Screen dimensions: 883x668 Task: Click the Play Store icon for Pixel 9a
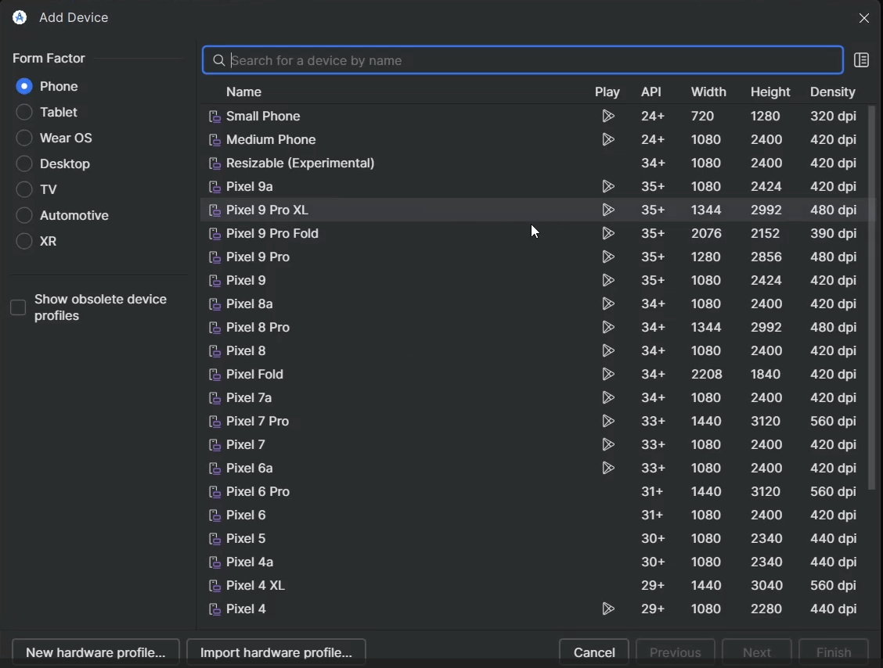607,187
